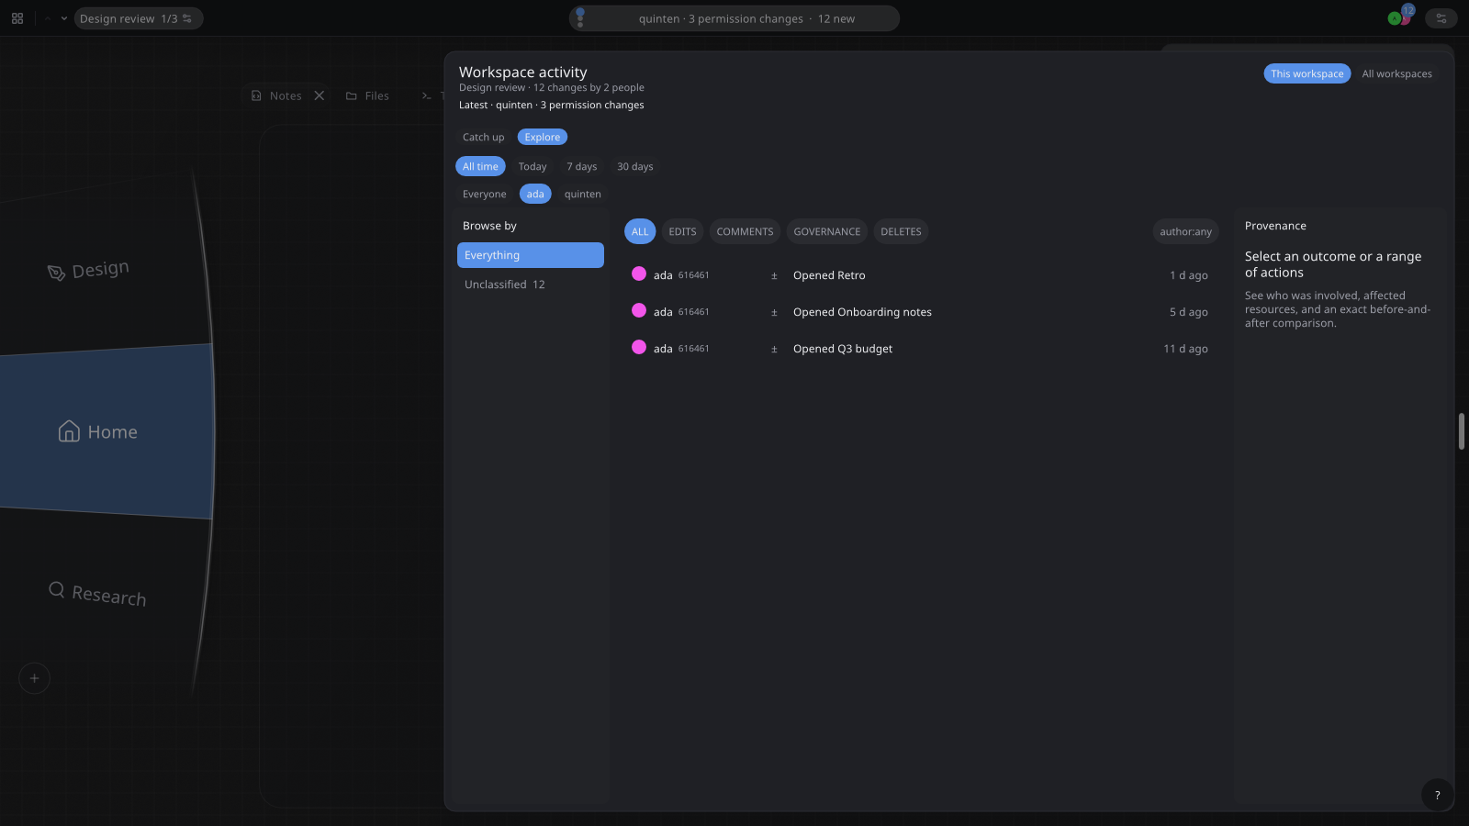Show ALL activity types
1469x826 pixels.
click(x=640, y=231)
